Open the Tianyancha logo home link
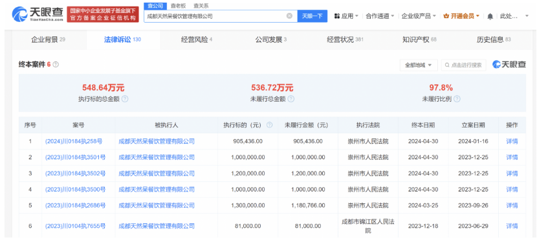 [x=38, y=14]
